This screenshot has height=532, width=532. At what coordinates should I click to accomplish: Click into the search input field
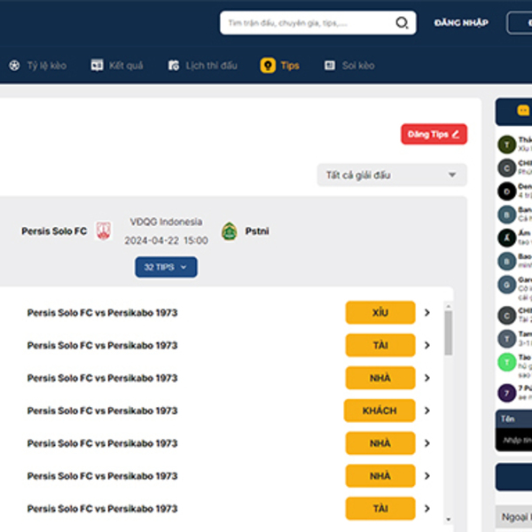point(306,23)
